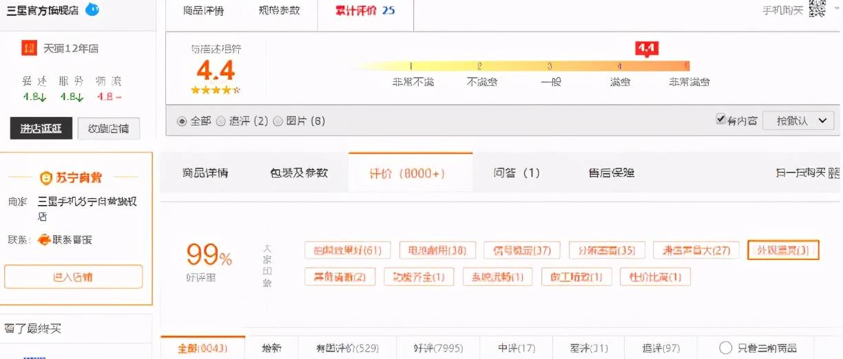Image resolution: width=843 pixels, height=359 pixels.
Task: Click the orange star rating under 4.4
Action: [215, 90]
